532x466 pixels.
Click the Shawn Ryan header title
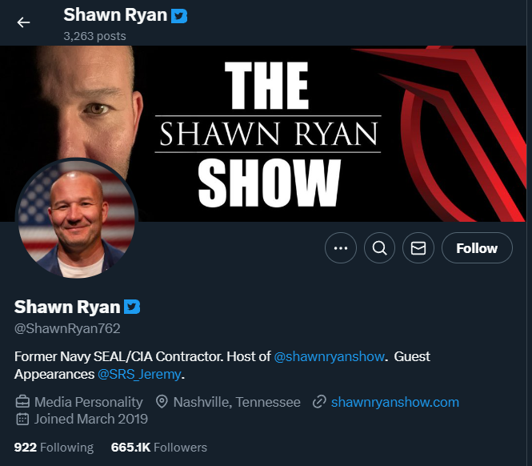tap(115, 15)
